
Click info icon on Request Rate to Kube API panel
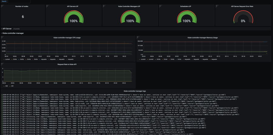point(2,64)
